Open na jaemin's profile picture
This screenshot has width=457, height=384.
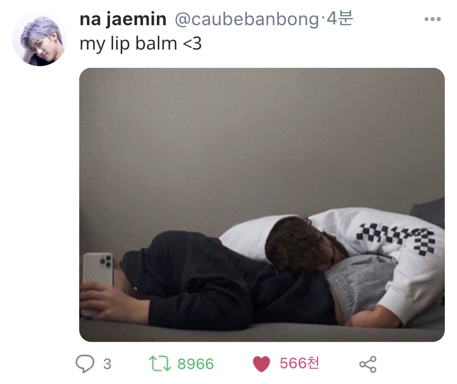pyautogui.click(x=40, y=39)
